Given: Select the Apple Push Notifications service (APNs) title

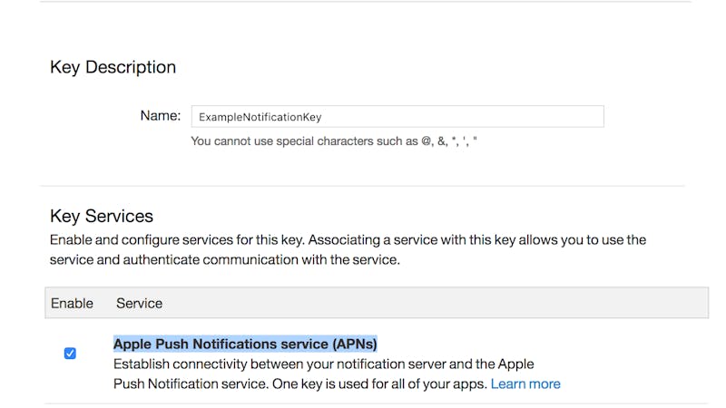Looking at the screenshot, I should 245,345.
